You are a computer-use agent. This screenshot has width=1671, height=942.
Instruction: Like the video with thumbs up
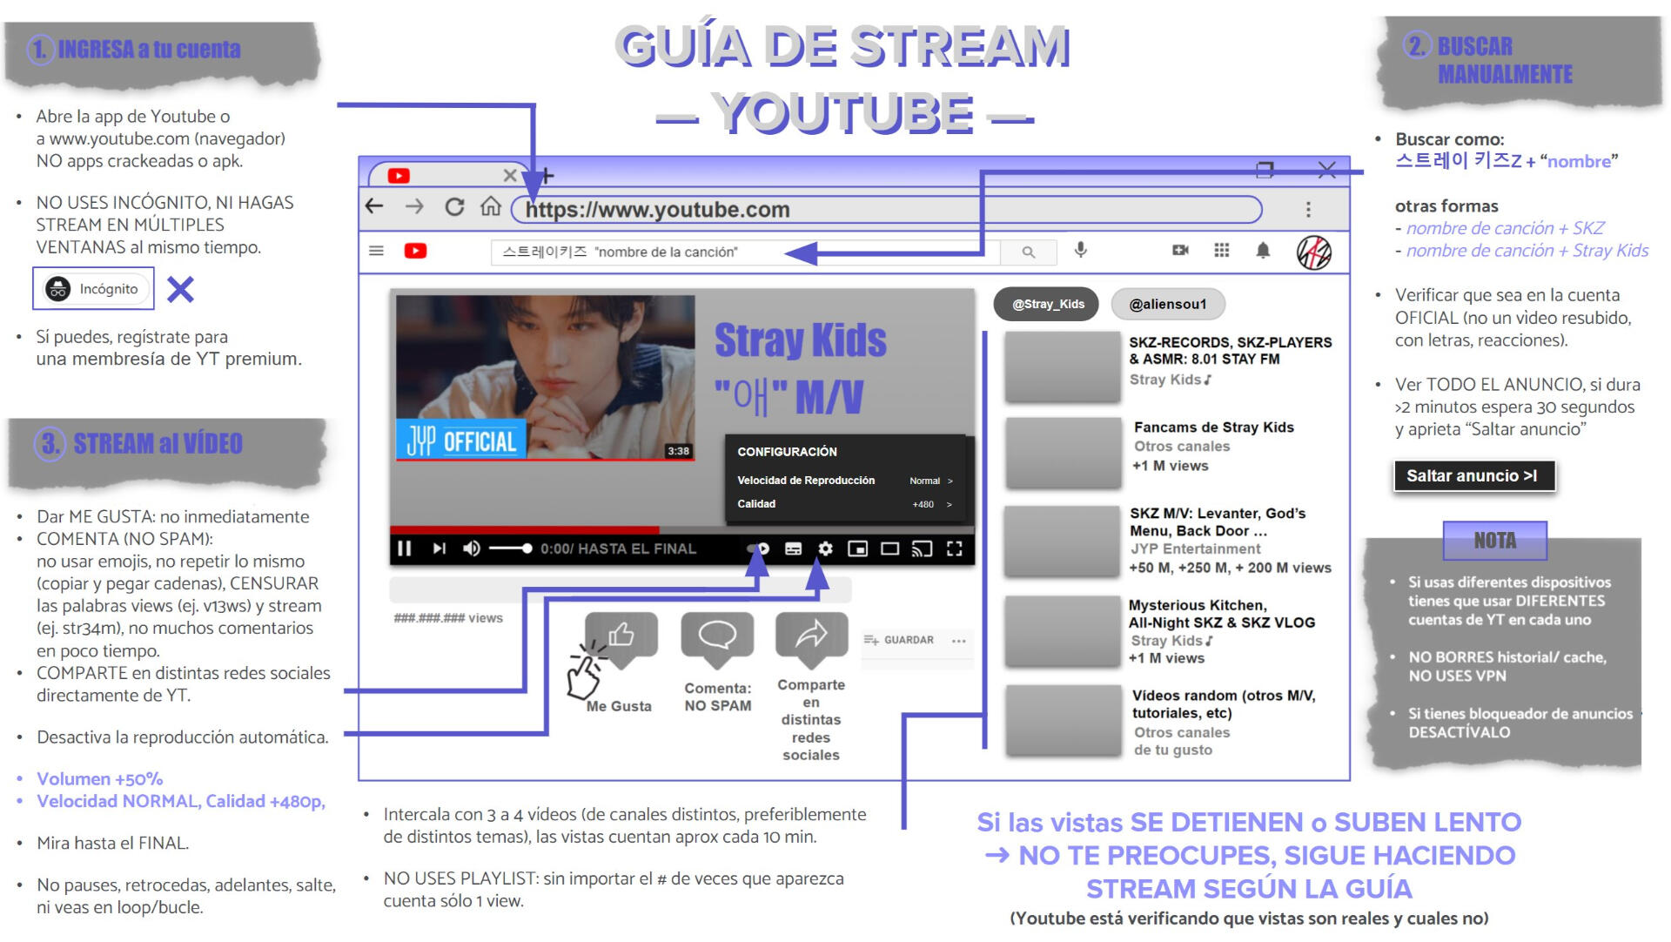coord(621,636)
